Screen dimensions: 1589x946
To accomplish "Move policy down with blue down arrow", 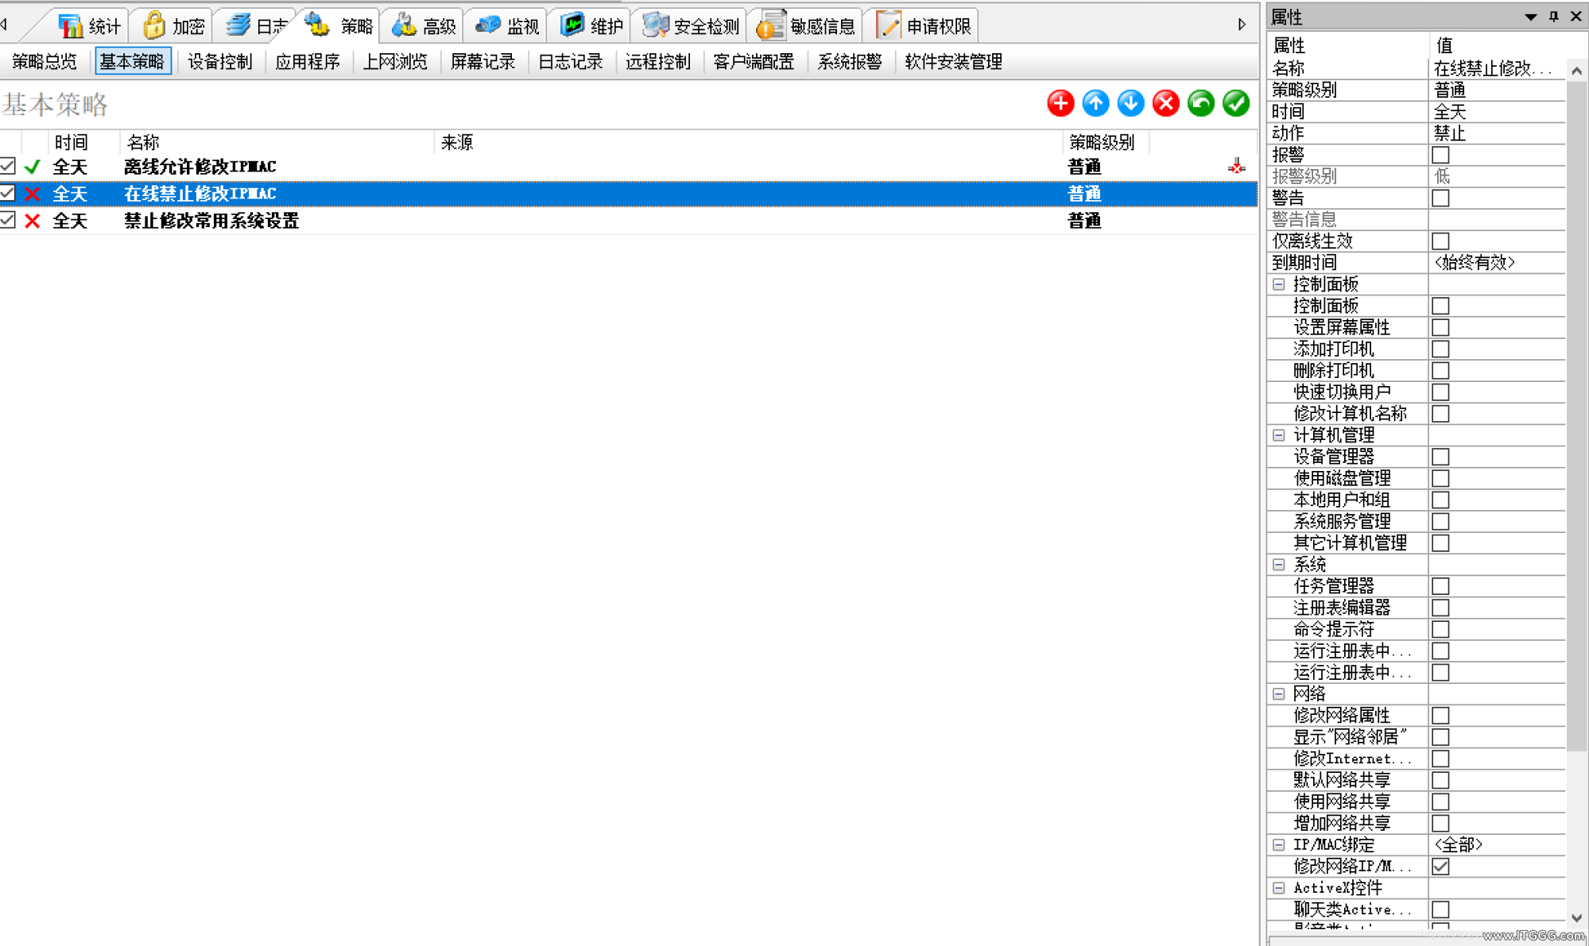I will pyautogui.click(x=1130, y=103).
